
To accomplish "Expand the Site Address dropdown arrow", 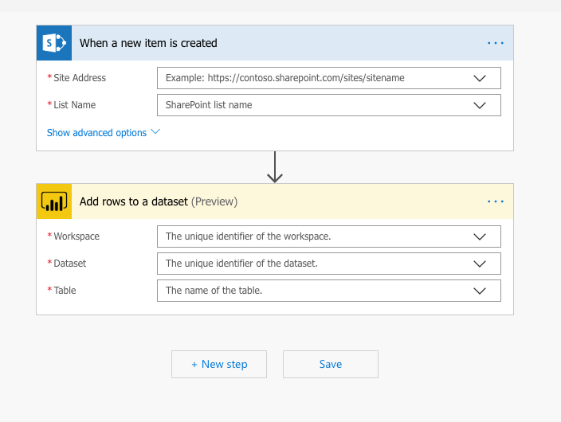I will 480,78.
